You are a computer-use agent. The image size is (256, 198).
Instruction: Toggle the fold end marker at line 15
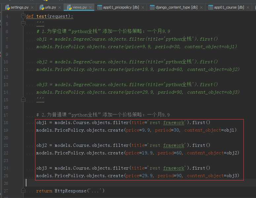23,99
